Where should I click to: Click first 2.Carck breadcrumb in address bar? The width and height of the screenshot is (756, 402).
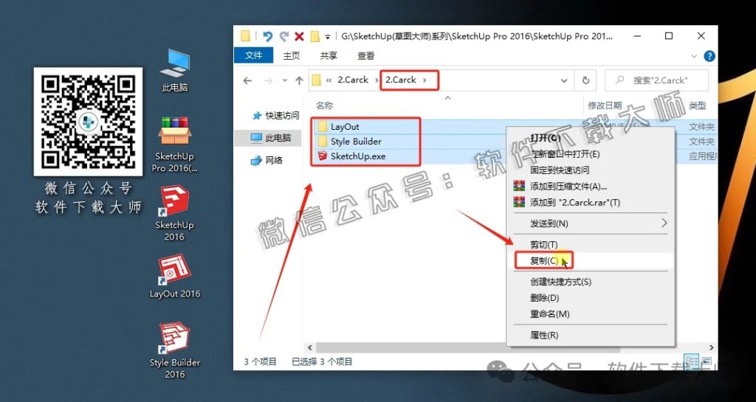click(x=352, y=80)
